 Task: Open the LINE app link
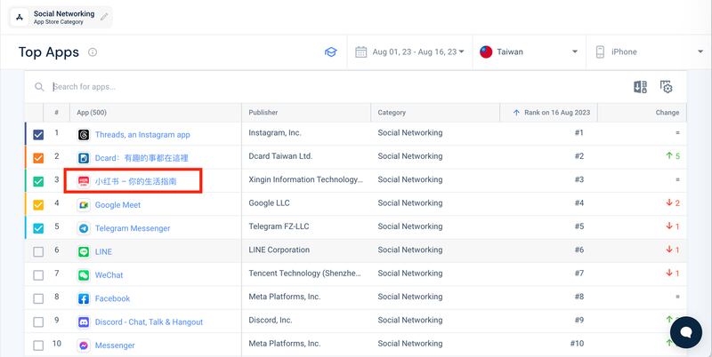coord(103,252)
